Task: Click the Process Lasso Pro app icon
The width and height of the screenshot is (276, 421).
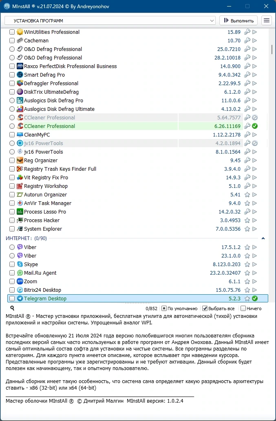Action: [x=20, y=212]
